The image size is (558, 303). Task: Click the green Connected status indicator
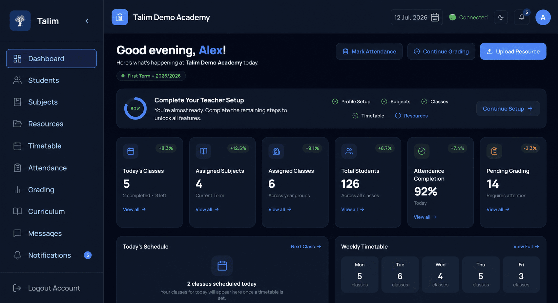click(x=468, y=17)
